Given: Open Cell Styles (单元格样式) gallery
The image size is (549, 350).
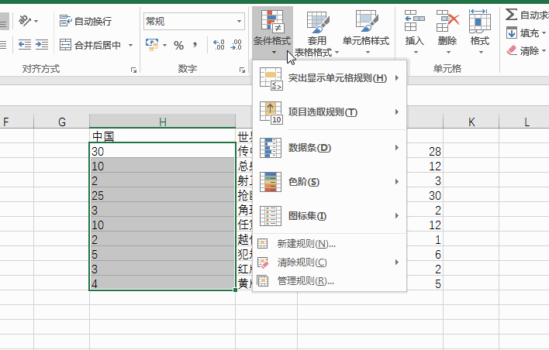Looking at the screenshot, I should [366, 33].
